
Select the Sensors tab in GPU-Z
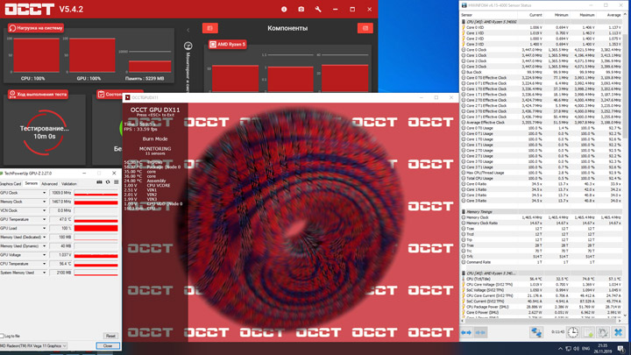pyautogui.click(x=32, y=183)
